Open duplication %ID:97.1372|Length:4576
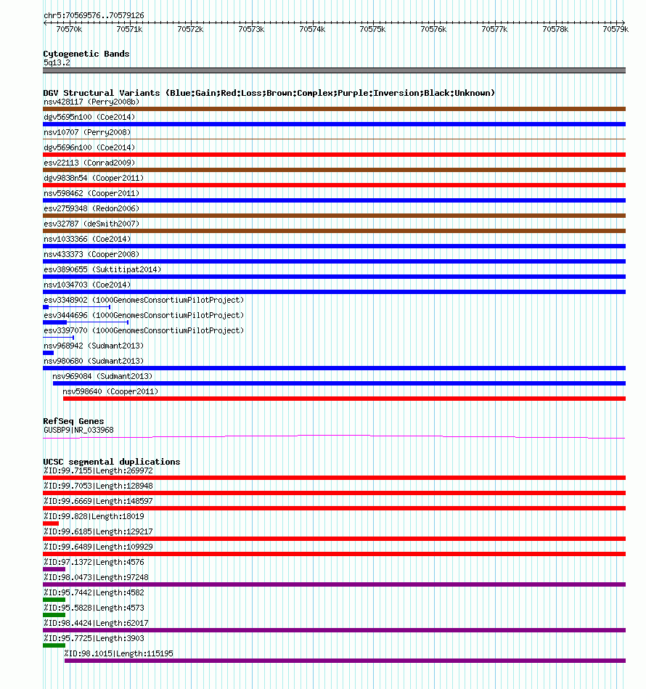Screen dimensions: 646x689 point(94,561)
